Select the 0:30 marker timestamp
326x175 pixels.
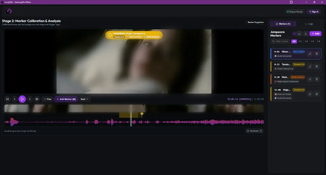pyautogui.click(x=277, y=77)
